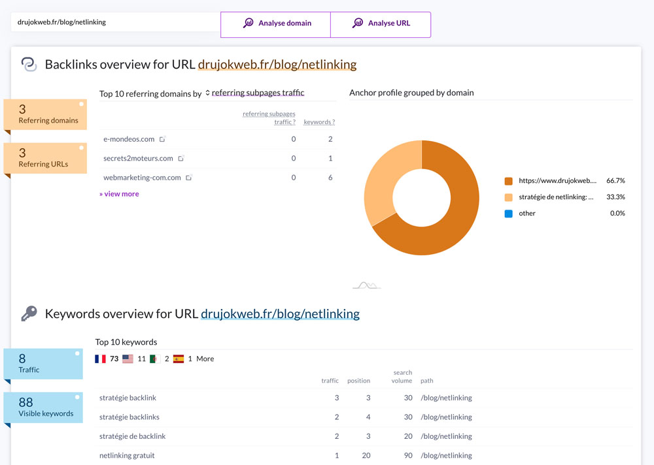Screen dimensions: 654x465
Task: Click the traffic column header in keywords table
Action: coord(330,380)
